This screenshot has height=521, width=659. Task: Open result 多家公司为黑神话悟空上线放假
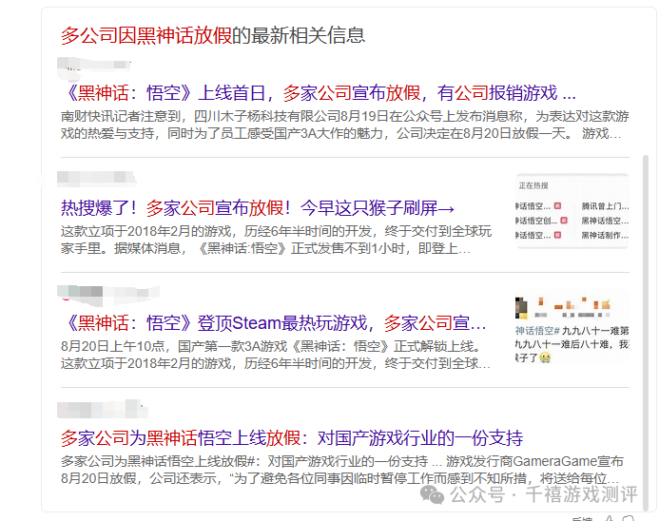pyautogui.click(x=292, y=438)
